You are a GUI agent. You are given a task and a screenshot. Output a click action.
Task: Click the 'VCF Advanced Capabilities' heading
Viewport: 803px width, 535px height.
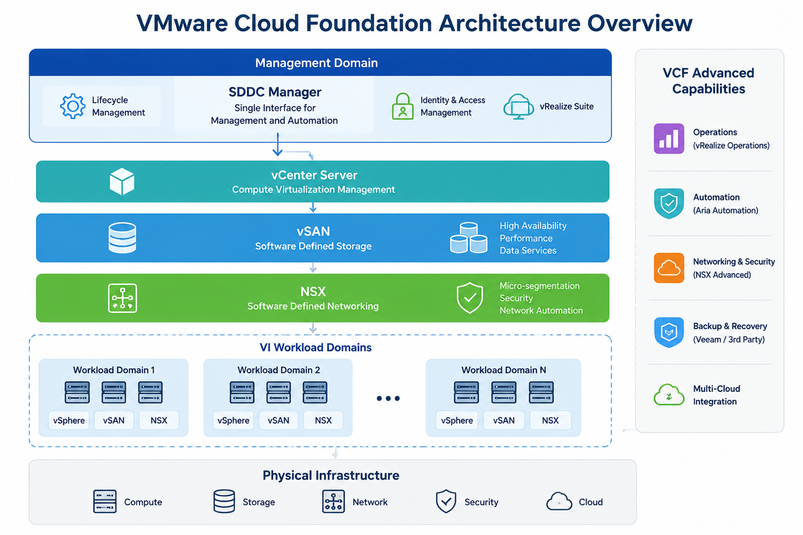coord(708,80)
